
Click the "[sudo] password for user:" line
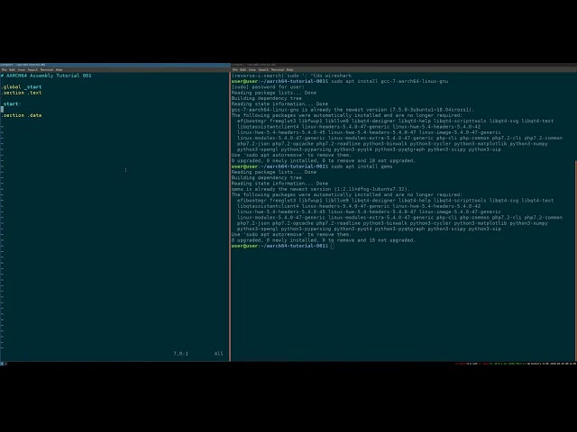(268, 87)
